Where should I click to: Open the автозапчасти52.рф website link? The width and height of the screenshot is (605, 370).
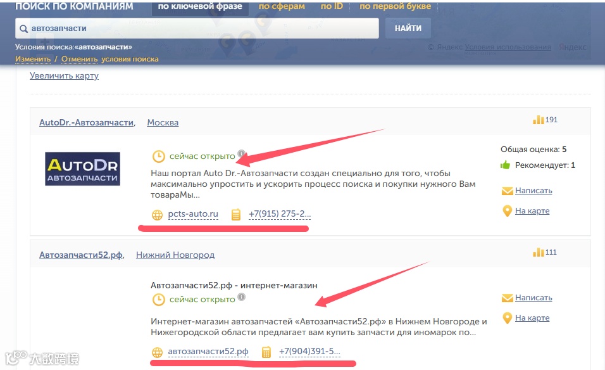point(208,352)
